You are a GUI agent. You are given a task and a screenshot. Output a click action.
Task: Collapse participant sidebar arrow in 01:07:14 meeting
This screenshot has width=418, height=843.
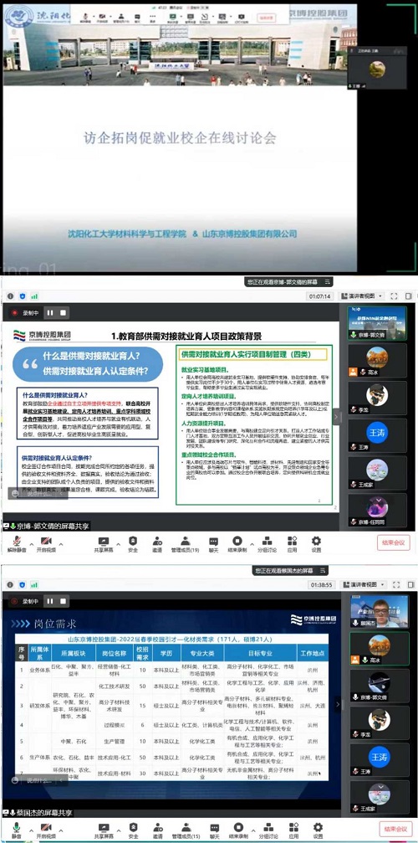336,416
